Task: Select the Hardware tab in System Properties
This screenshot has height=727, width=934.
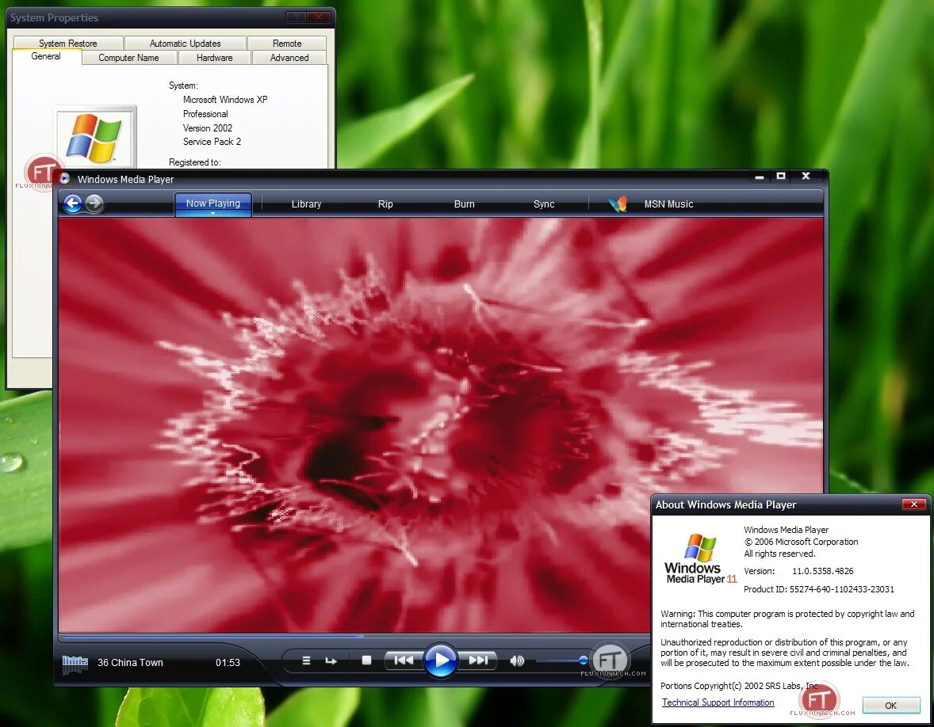Action: click(214, 58)
